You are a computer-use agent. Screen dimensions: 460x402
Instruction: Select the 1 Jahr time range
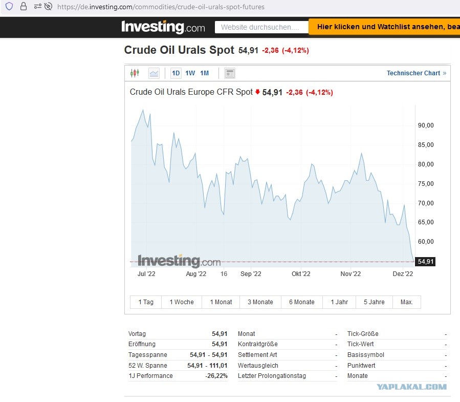coord(339,302)
